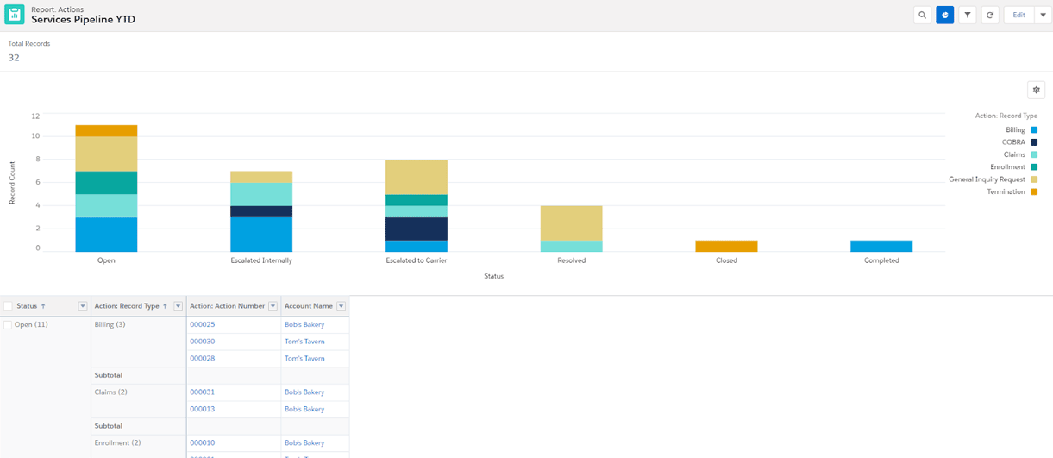This screenshot has width=1053, height=458.
Task: Click the COBRA legend color swatch
Action: tap(1034, 142)
